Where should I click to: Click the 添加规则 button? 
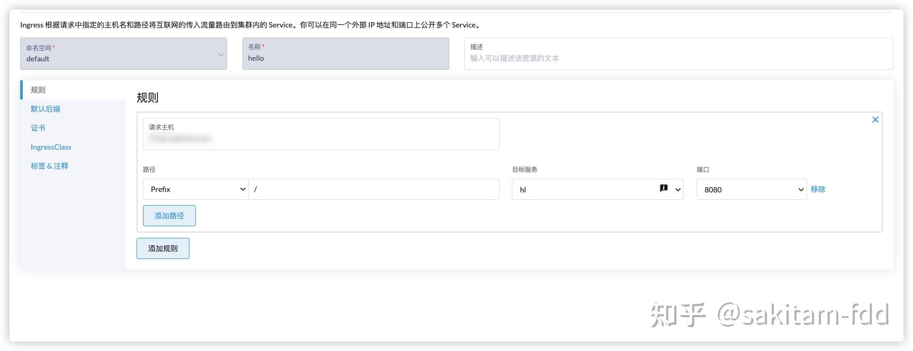click(163, 248)
